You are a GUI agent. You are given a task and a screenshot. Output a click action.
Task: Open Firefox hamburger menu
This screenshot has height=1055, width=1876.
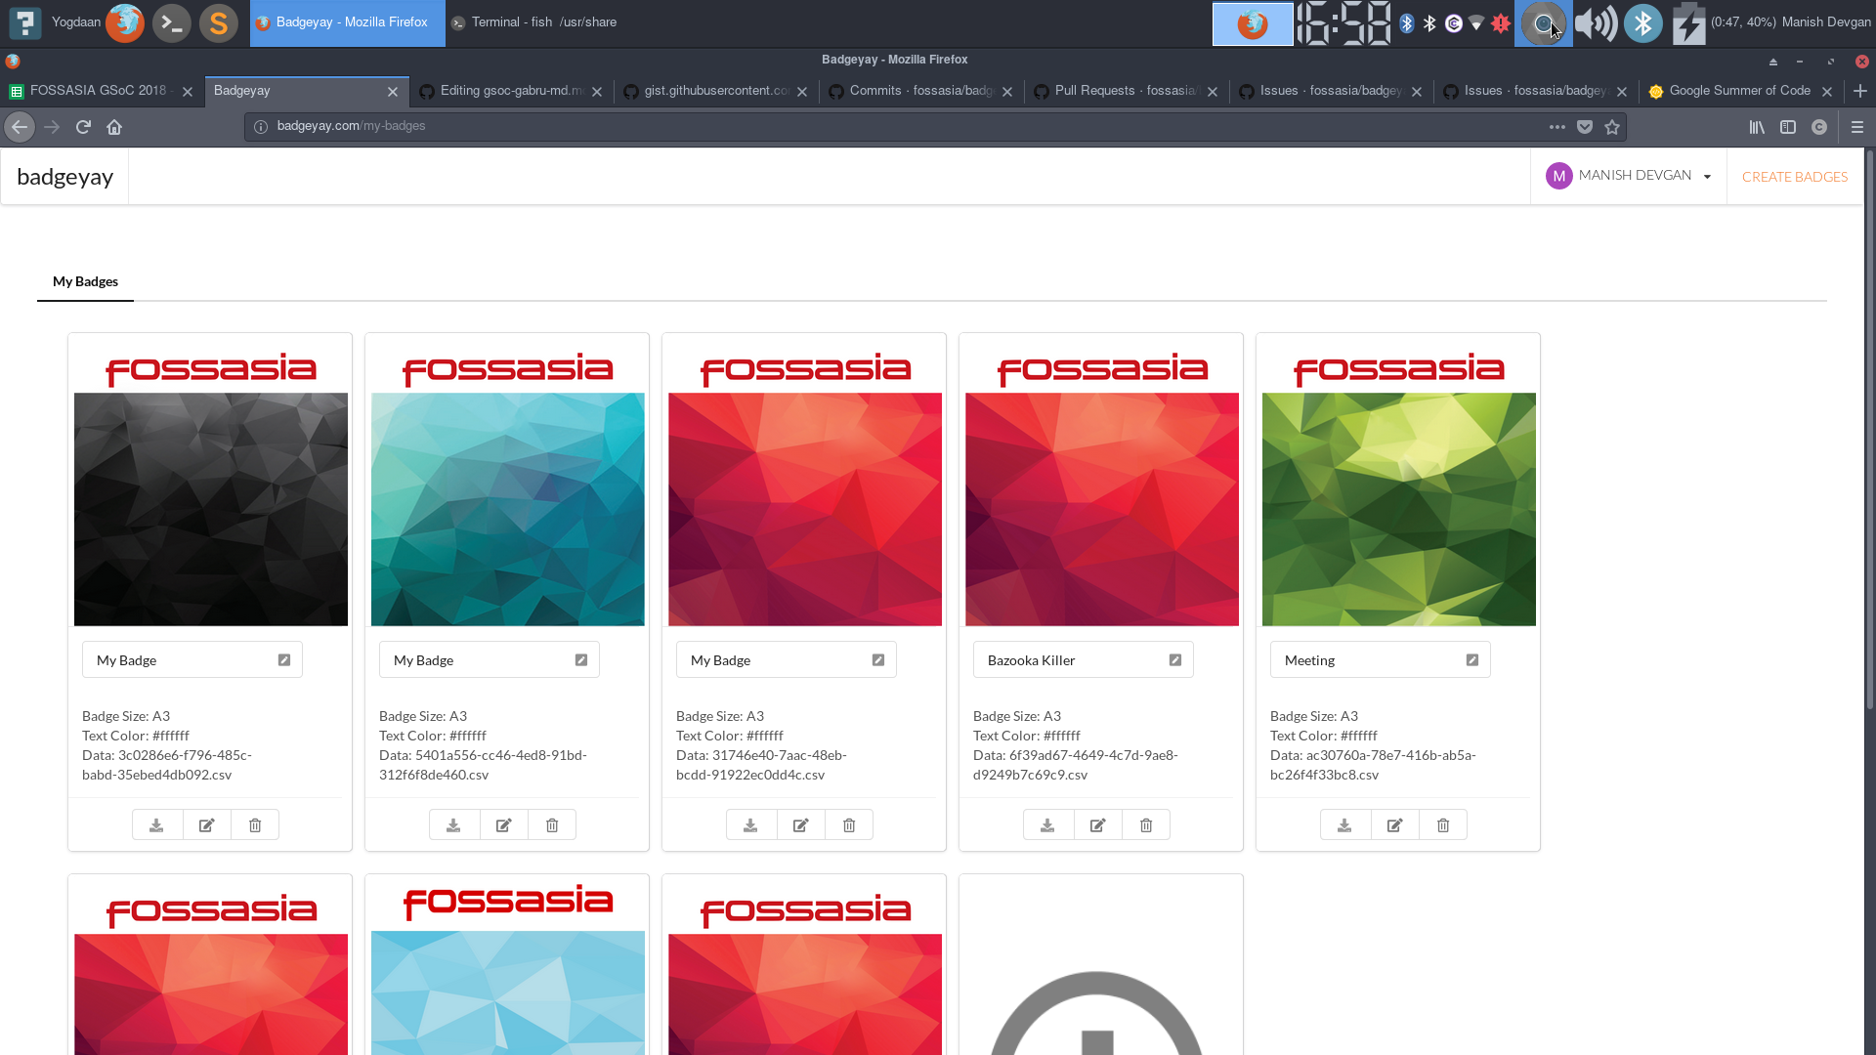click(x=1857, y=127)
